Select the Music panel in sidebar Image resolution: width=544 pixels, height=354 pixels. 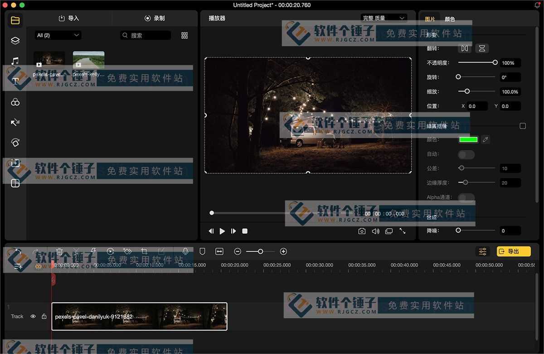pos(15,61)
